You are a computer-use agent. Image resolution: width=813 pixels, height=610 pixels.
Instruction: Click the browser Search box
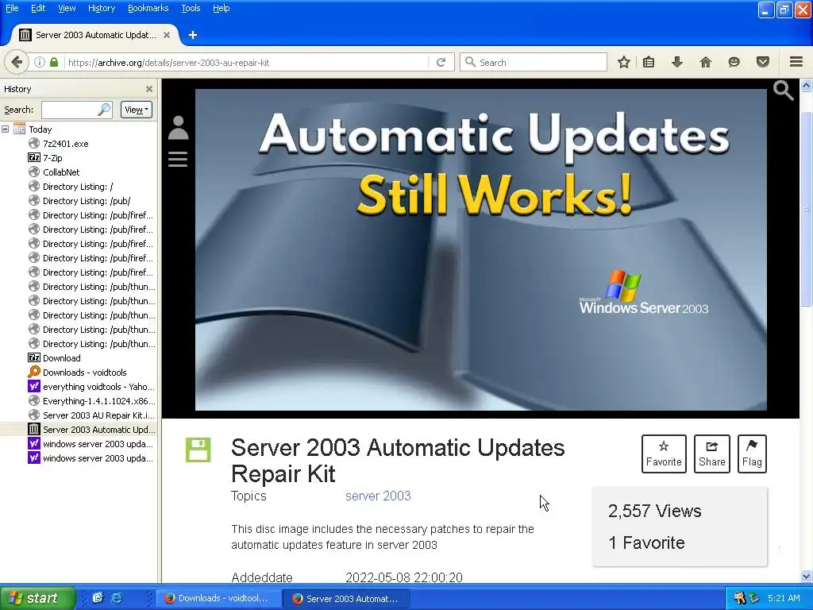point(533,62)
